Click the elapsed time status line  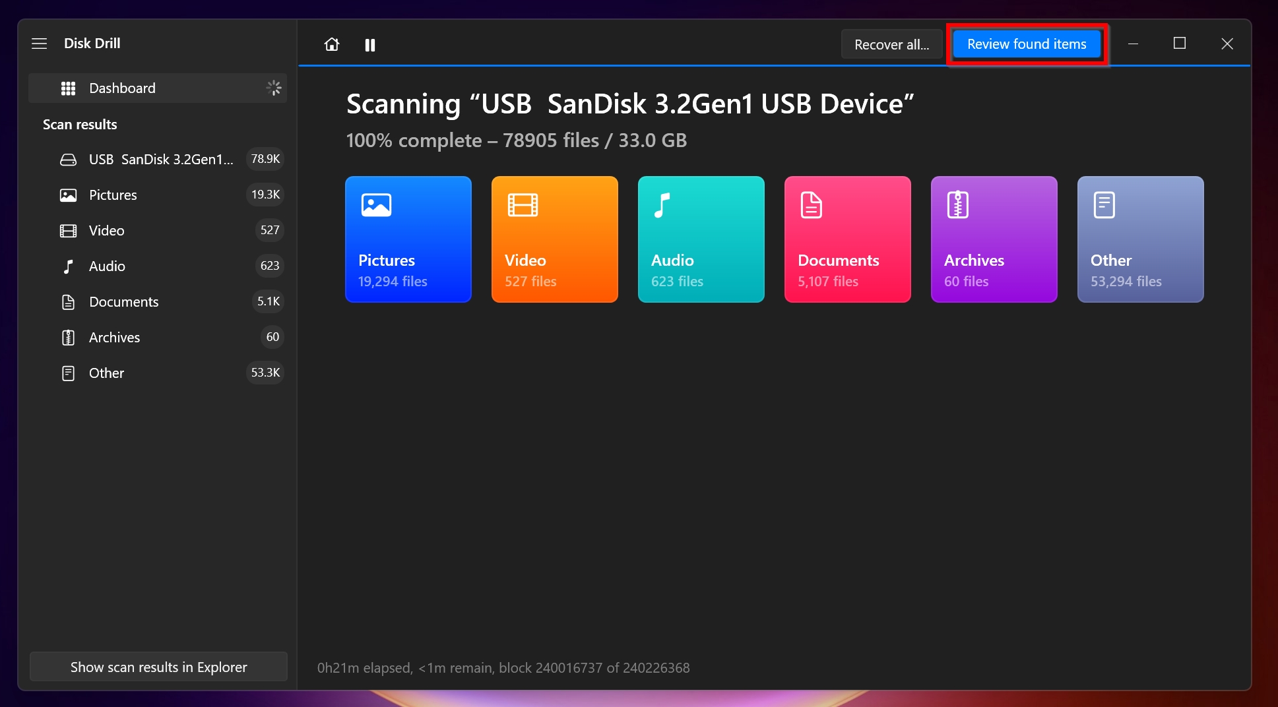tap(503, 668)
